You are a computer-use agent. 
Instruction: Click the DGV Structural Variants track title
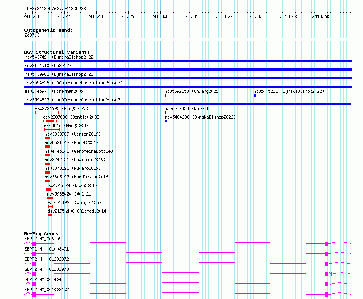click(x=57, y=52)
